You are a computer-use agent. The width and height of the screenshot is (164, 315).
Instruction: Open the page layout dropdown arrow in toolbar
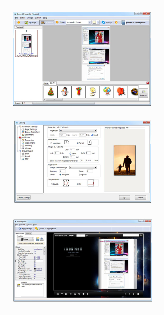[x=98, y=22]
